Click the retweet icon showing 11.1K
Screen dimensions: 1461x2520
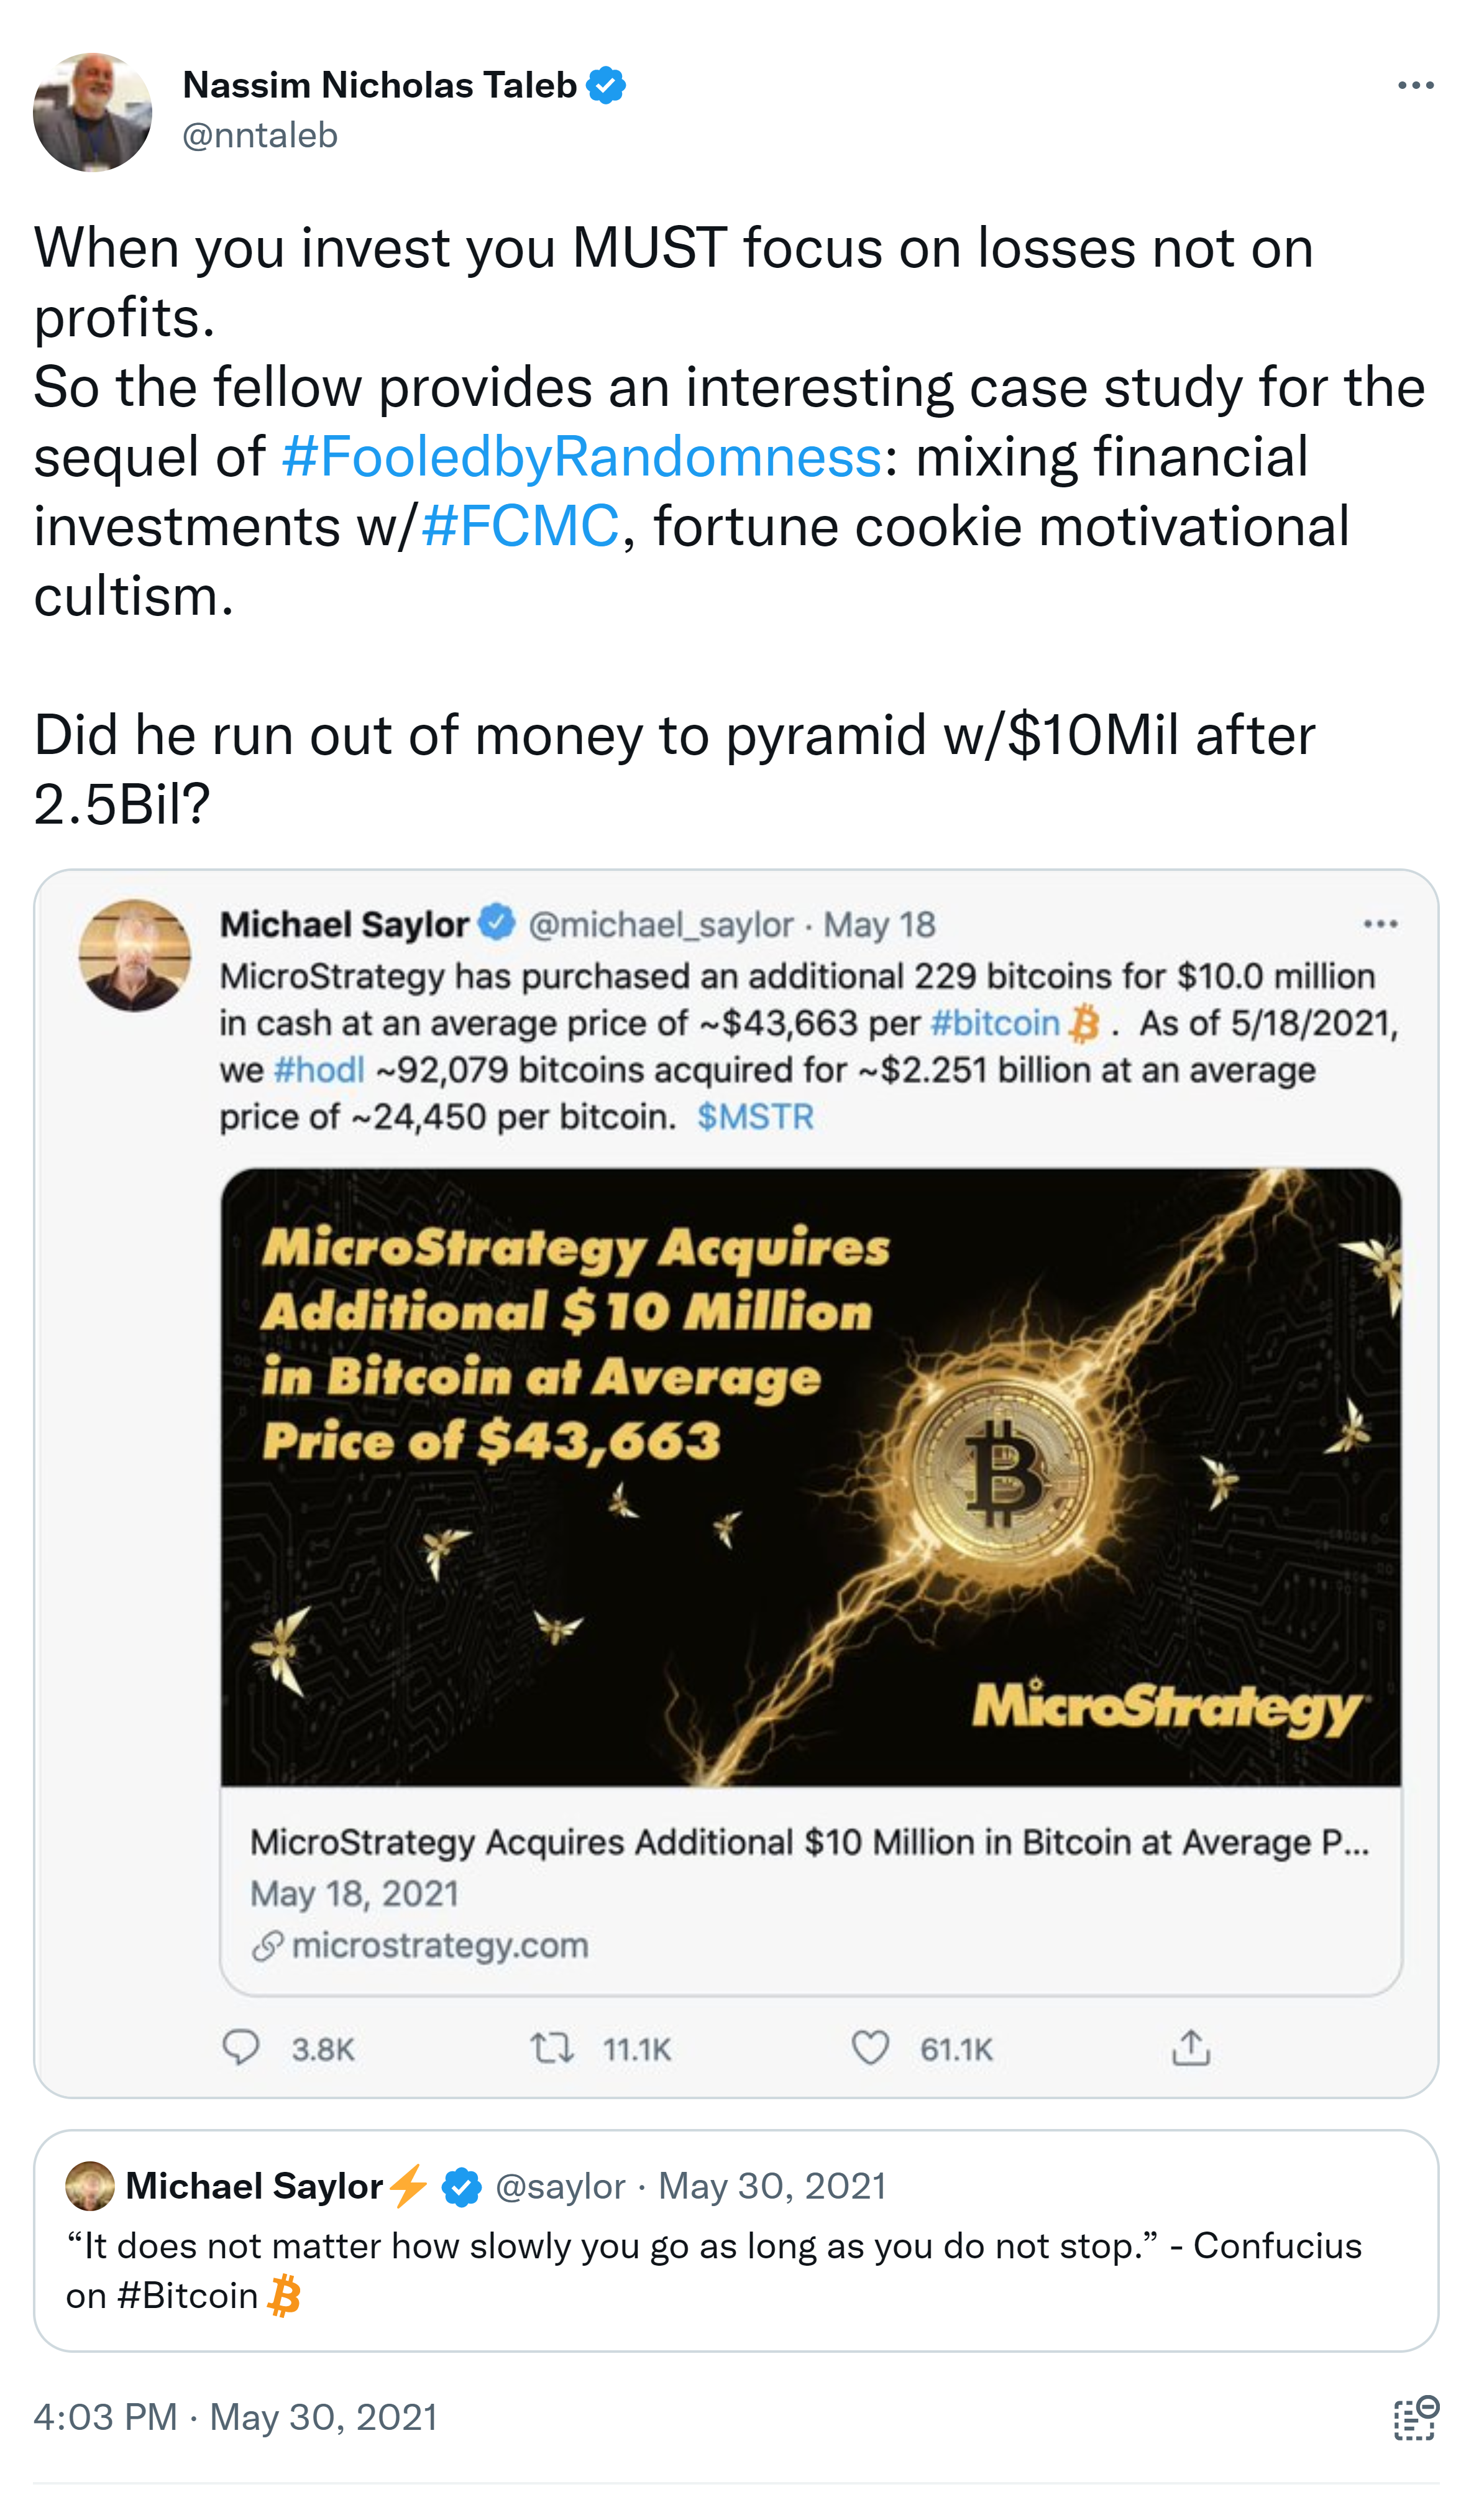[x=552, y=2049]
